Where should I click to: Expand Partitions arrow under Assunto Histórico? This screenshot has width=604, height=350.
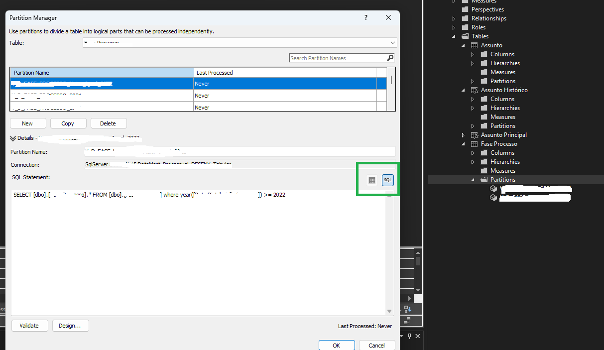pyautogui.click(x=473, y=126)
